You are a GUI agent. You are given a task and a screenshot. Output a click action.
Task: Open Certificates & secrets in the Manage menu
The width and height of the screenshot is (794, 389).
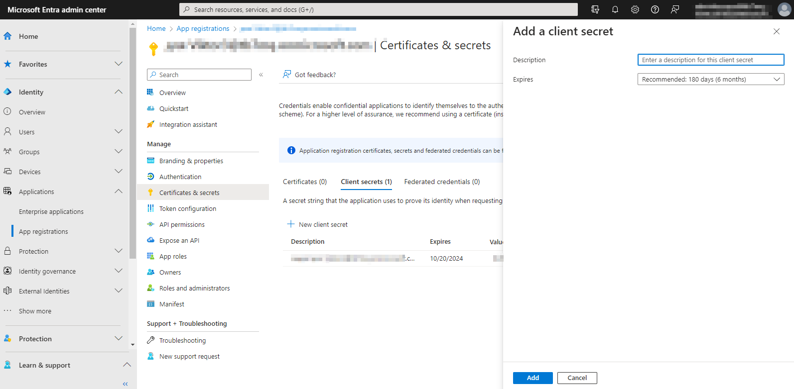pyautogui.click(x=203, y=193)
